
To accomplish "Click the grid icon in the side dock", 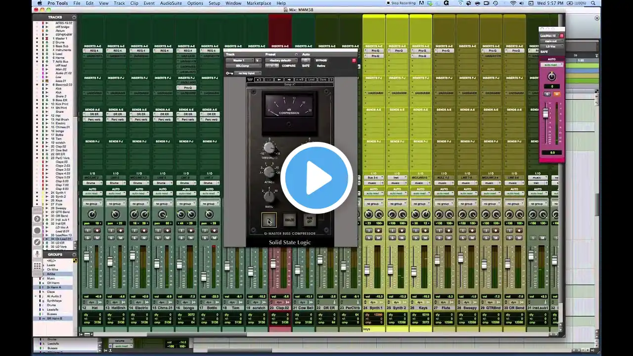I will (x=37, y=266).
